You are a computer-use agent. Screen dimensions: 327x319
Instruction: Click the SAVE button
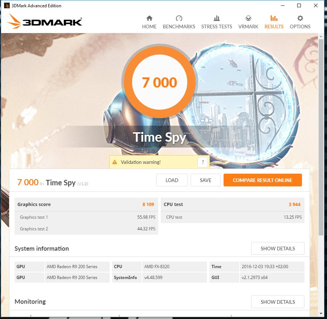point(206,180)
